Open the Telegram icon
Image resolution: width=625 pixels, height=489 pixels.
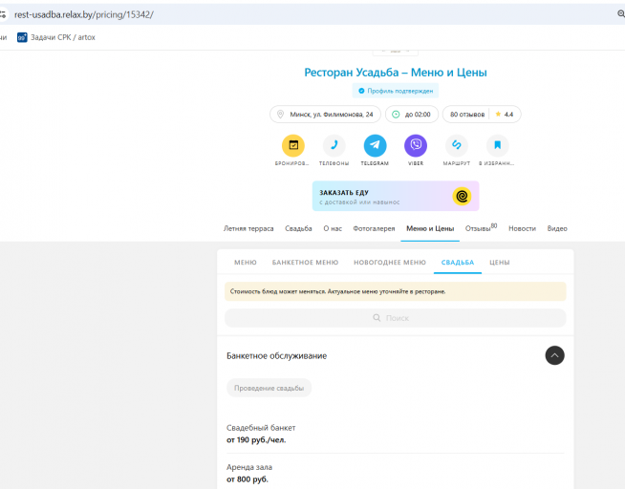[375, 145]
